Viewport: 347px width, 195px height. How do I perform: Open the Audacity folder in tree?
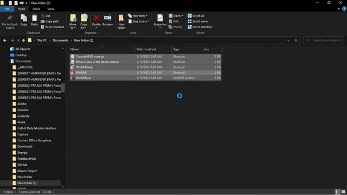pyautogui.click(x=23, y=116)
